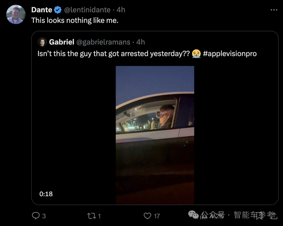Image resolution: width=283 pixels, height=226 pixels.
Task: Like the tweet with the heart icon
Action: point(148,216)
